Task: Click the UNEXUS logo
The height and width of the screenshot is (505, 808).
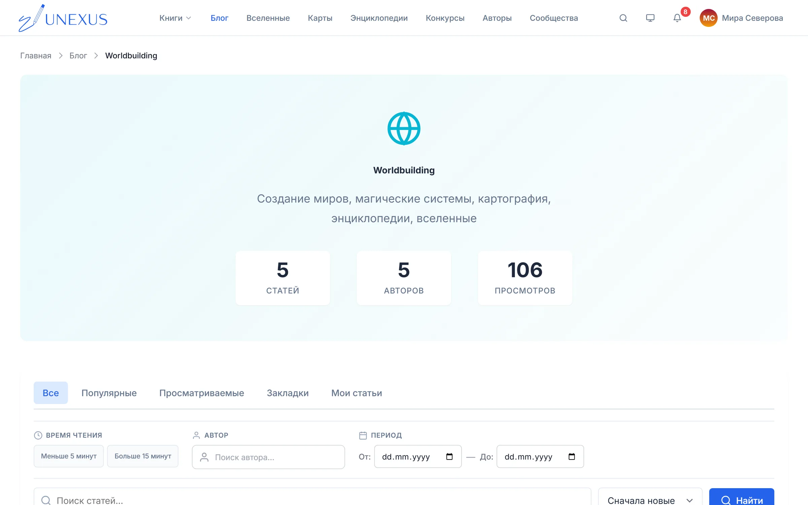Action: click(63, 18)
